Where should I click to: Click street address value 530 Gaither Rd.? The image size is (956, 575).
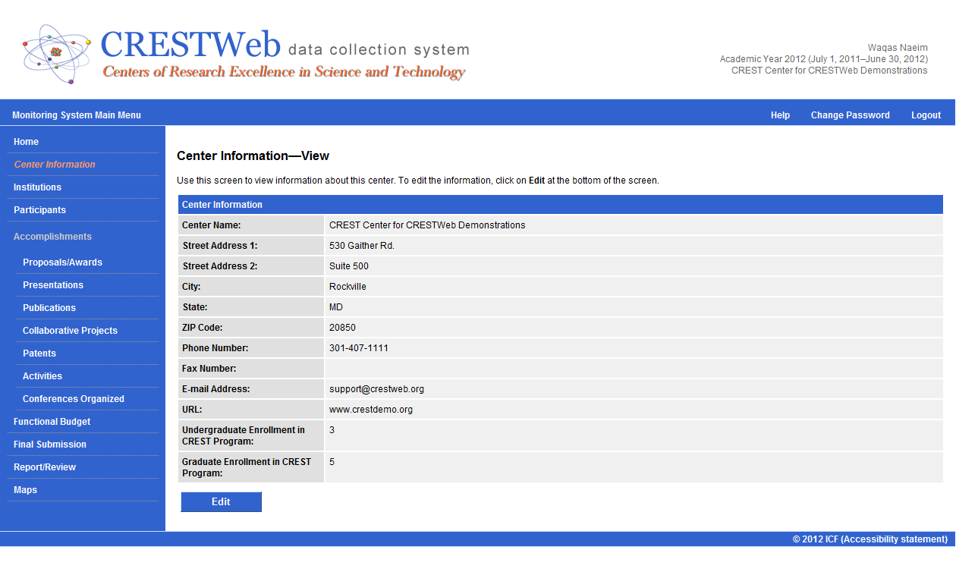click(362, 246)
